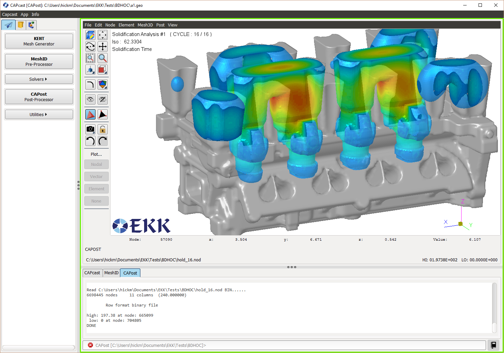
Task: Open the colored mesh shading options
Action: [103, 85]
